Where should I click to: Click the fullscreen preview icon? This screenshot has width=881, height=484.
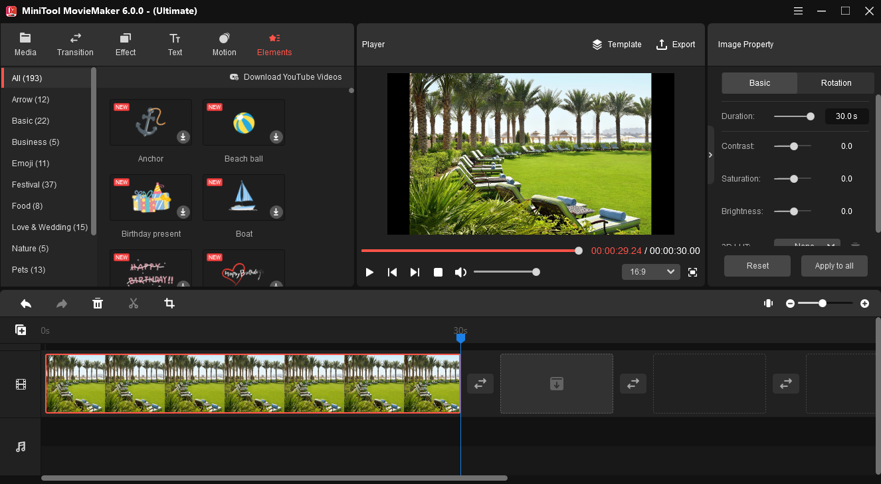point(692,272)
